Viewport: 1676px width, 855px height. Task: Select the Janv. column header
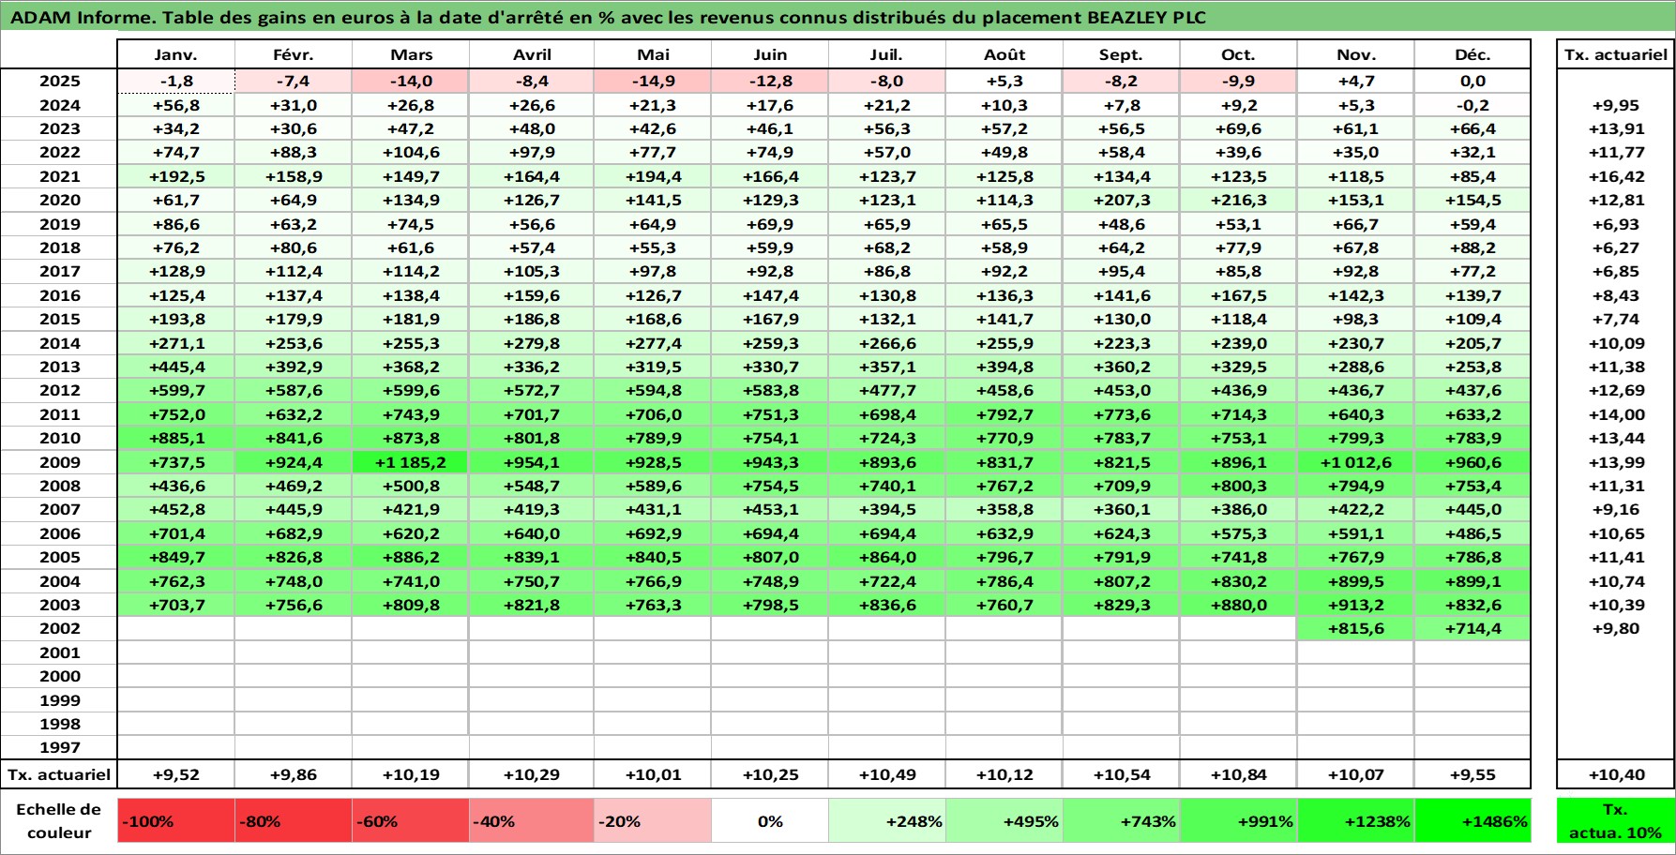175,55
